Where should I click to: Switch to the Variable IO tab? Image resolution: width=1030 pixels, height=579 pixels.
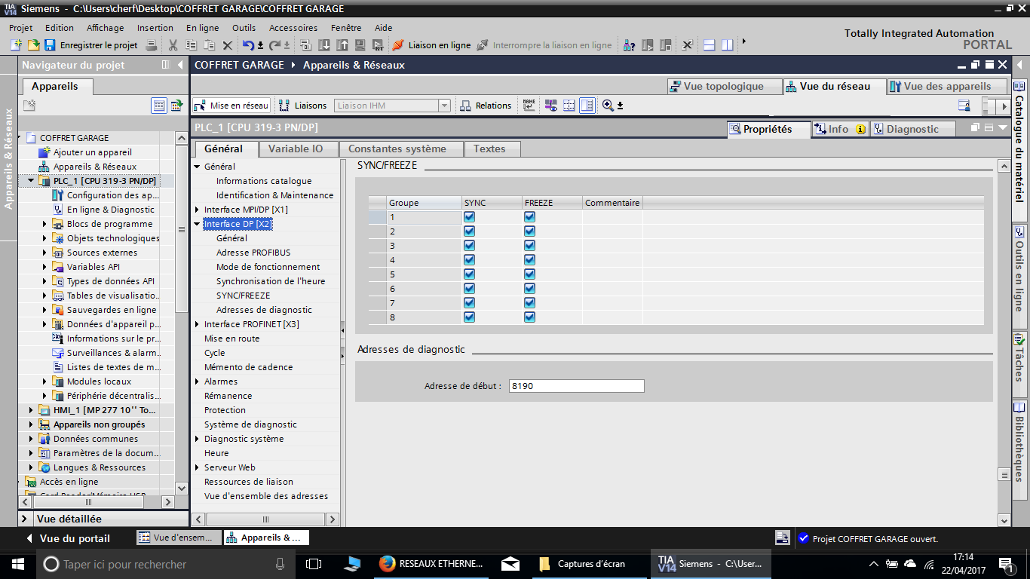click(x=295, y=149)
